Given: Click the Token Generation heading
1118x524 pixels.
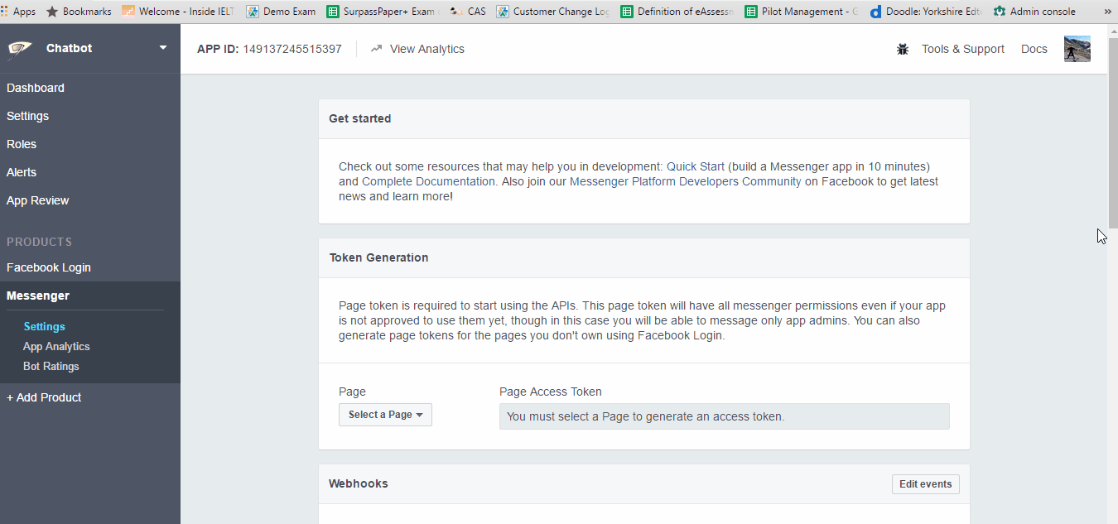Looking at the screenshot, I should [379, 257].
